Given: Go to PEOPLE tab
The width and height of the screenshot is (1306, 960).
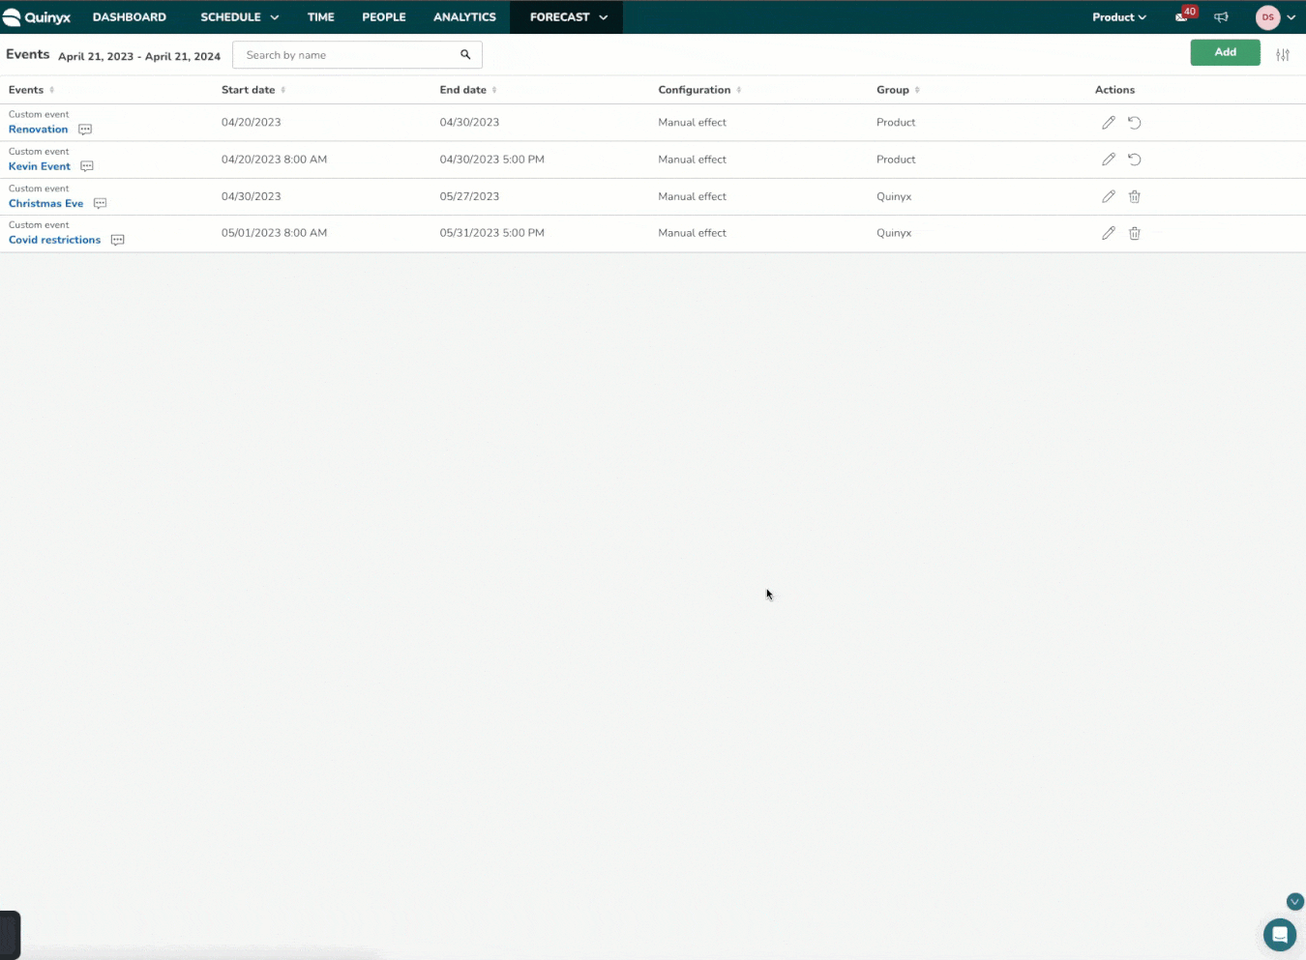Looking at the screenshot, I should click(384, 17).
